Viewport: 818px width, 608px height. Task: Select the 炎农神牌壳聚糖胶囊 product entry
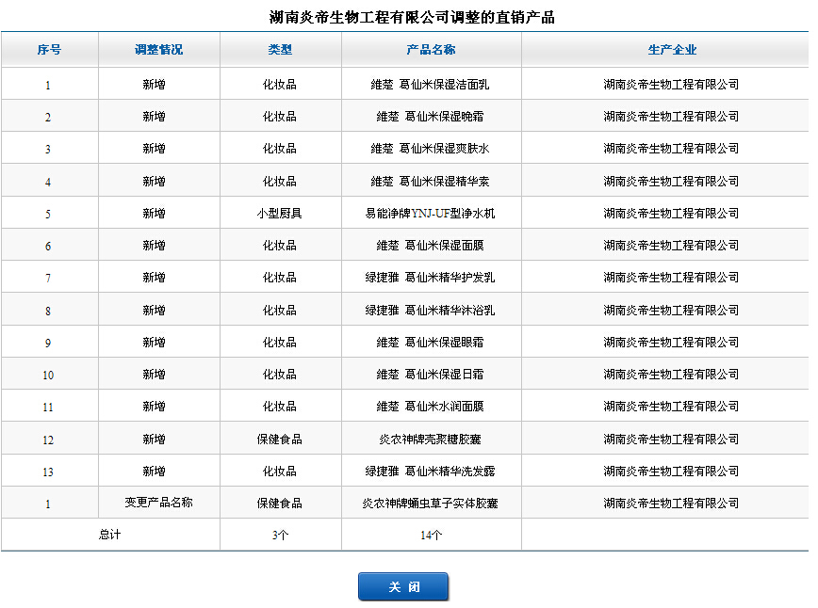pos(430,440)
